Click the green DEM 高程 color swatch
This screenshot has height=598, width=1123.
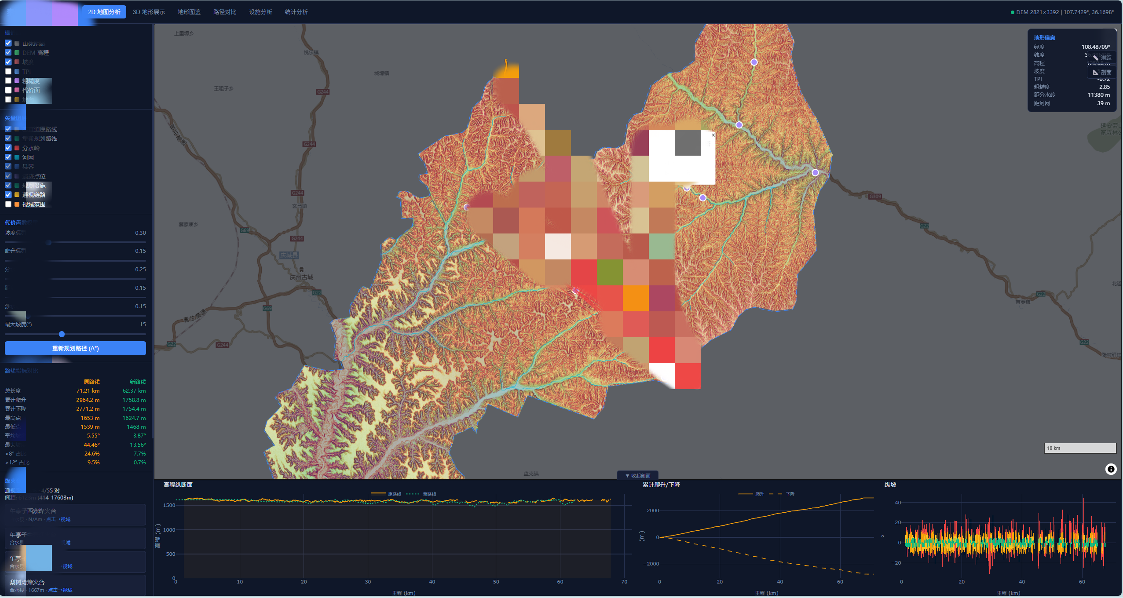[17, 53]
